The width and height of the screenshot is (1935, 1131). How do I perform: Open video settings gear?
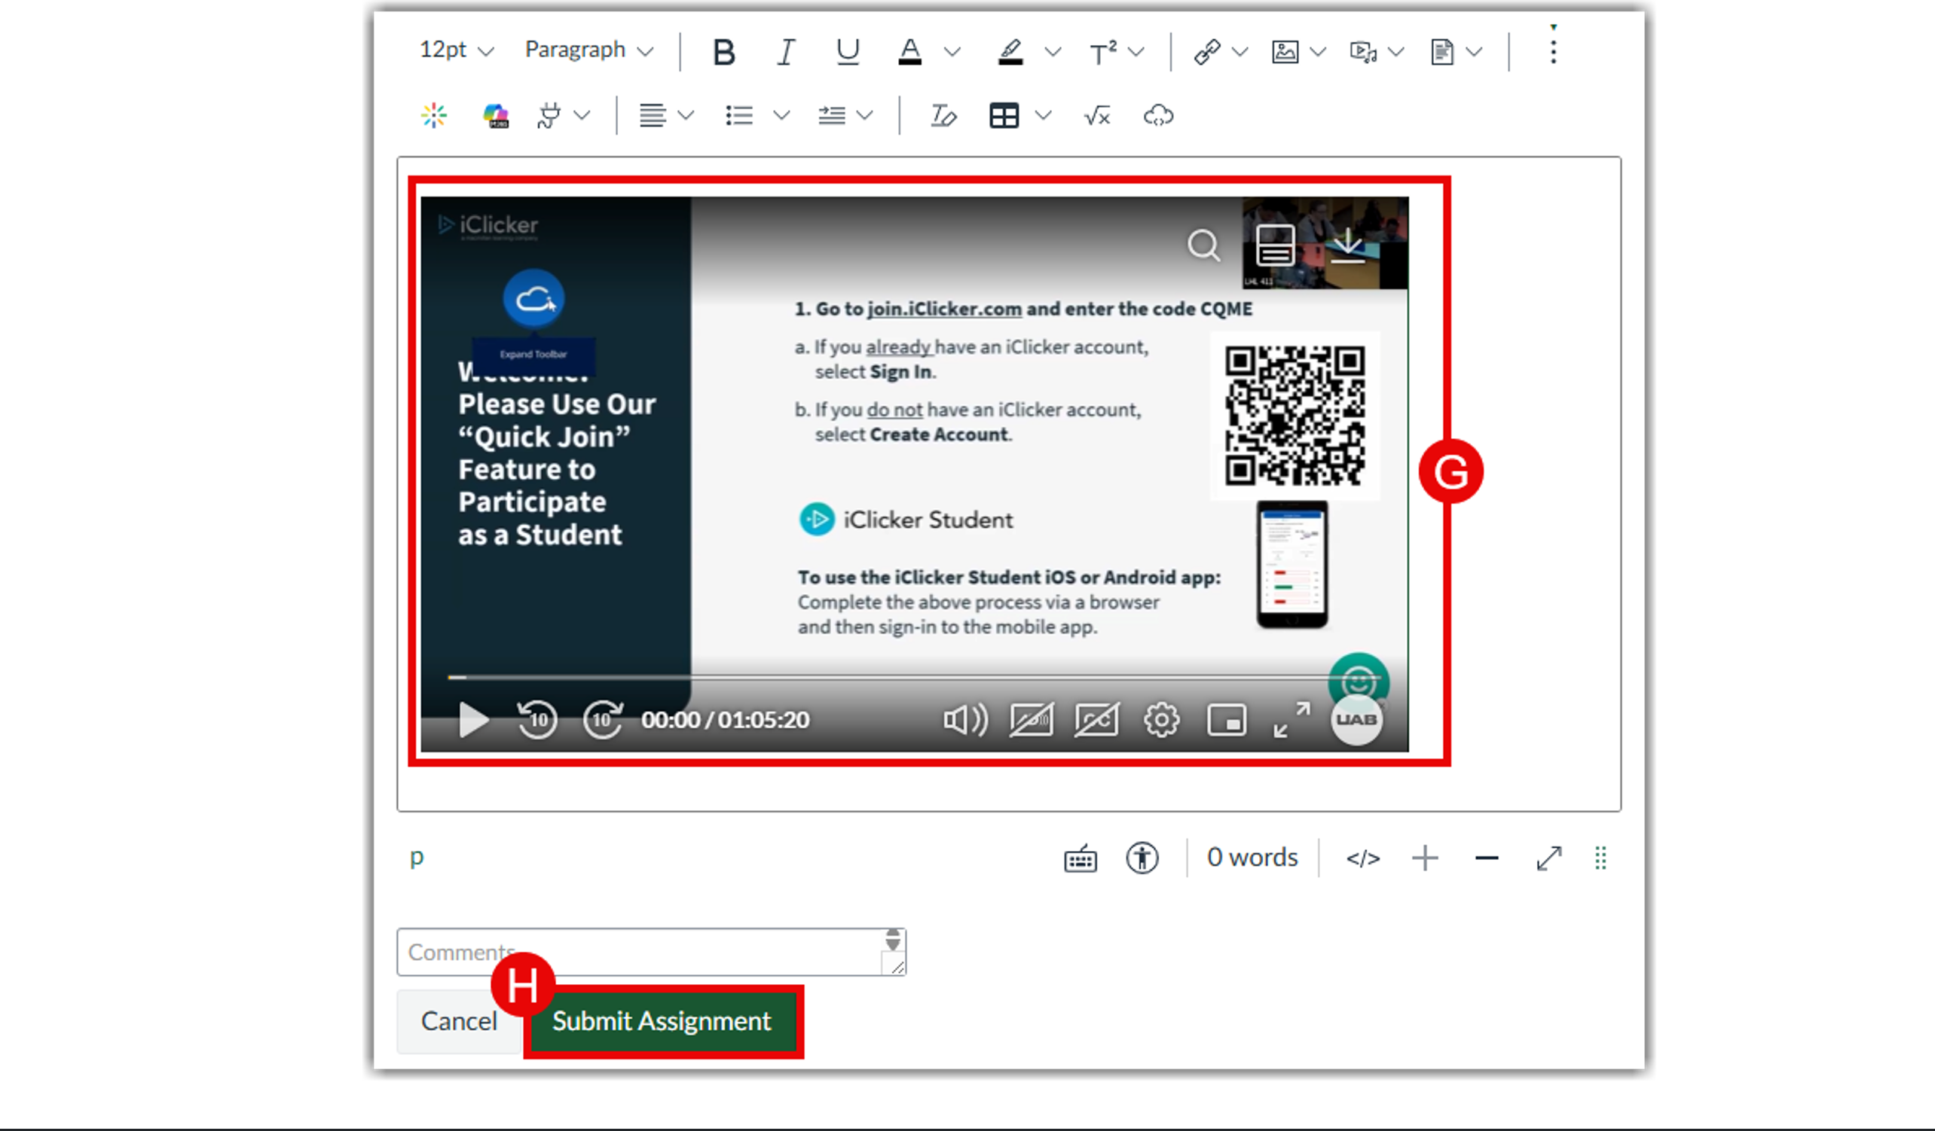coord(1162,720)
